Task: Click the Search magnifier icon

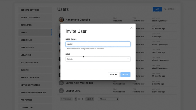Action: pyautogui.click(x=165, y=9)
